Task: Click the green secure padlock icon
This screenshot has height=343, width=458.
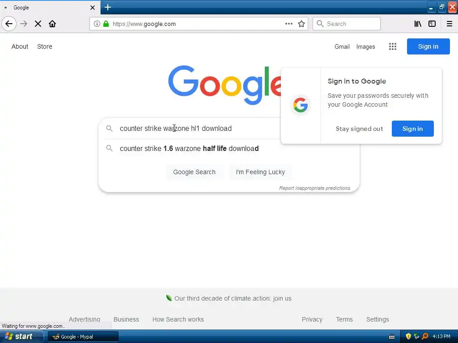Action: 106,24
